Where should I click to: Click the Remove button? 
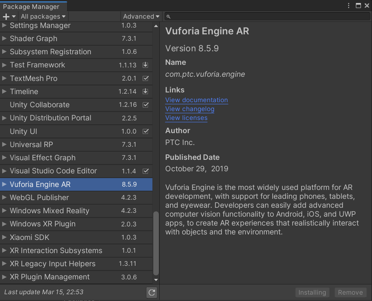tap(350, 293)
